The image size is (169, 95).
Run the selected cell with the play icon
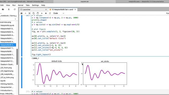pyautogui.click(x=42, y=13)
